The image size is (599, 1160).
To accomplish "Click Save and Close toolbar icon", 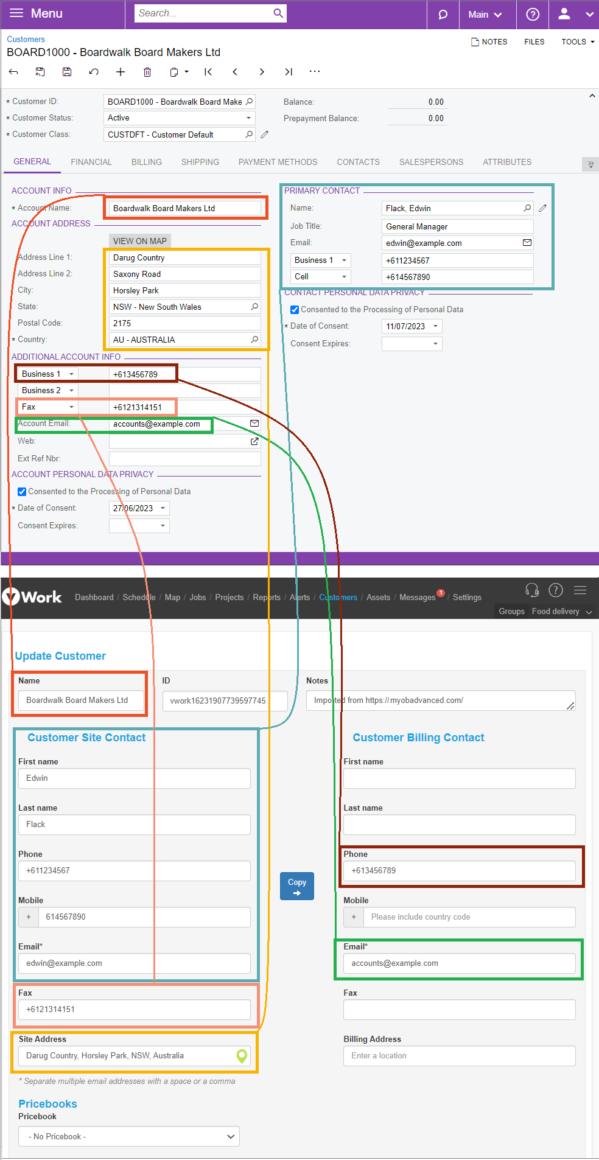I will pos(40,72).
